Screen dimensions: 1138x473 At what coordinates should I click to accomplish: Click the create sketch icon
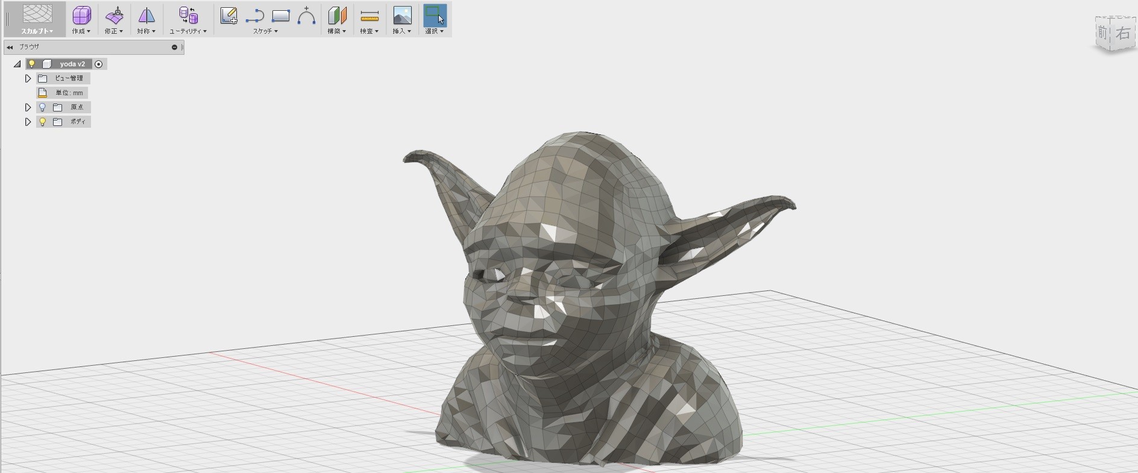(x=228, y=16)
